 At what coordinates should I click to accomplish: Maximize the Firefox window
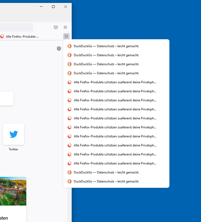(53, 7)
